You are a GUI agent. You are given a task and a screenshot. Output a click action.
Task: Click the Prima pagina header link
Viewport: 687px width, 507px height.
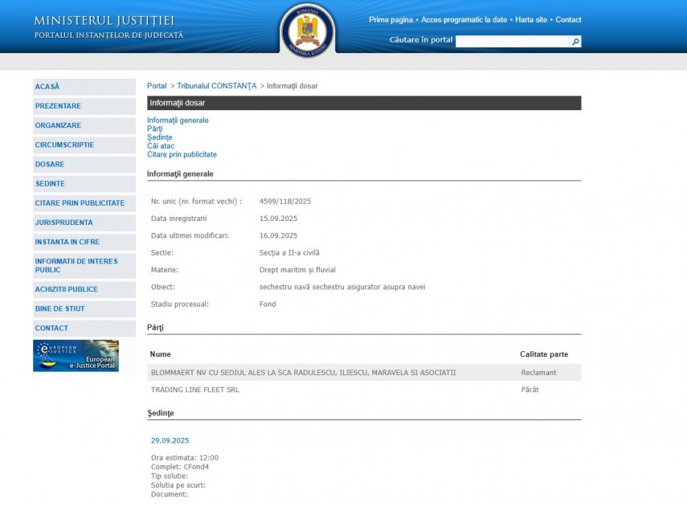[x=391, y=20]
